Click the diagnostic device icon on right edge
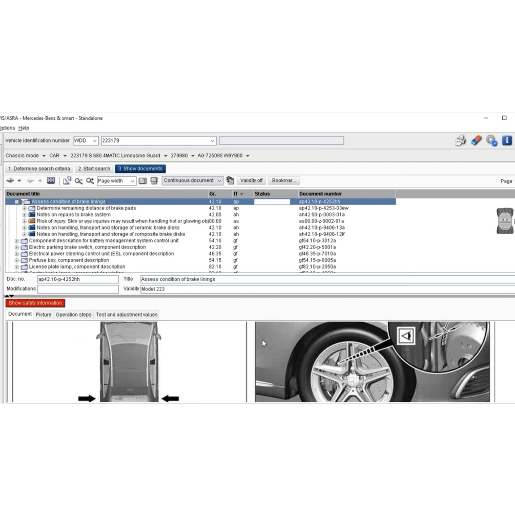The height and width of the screenshot is (515, 515). tap(505, 221)
